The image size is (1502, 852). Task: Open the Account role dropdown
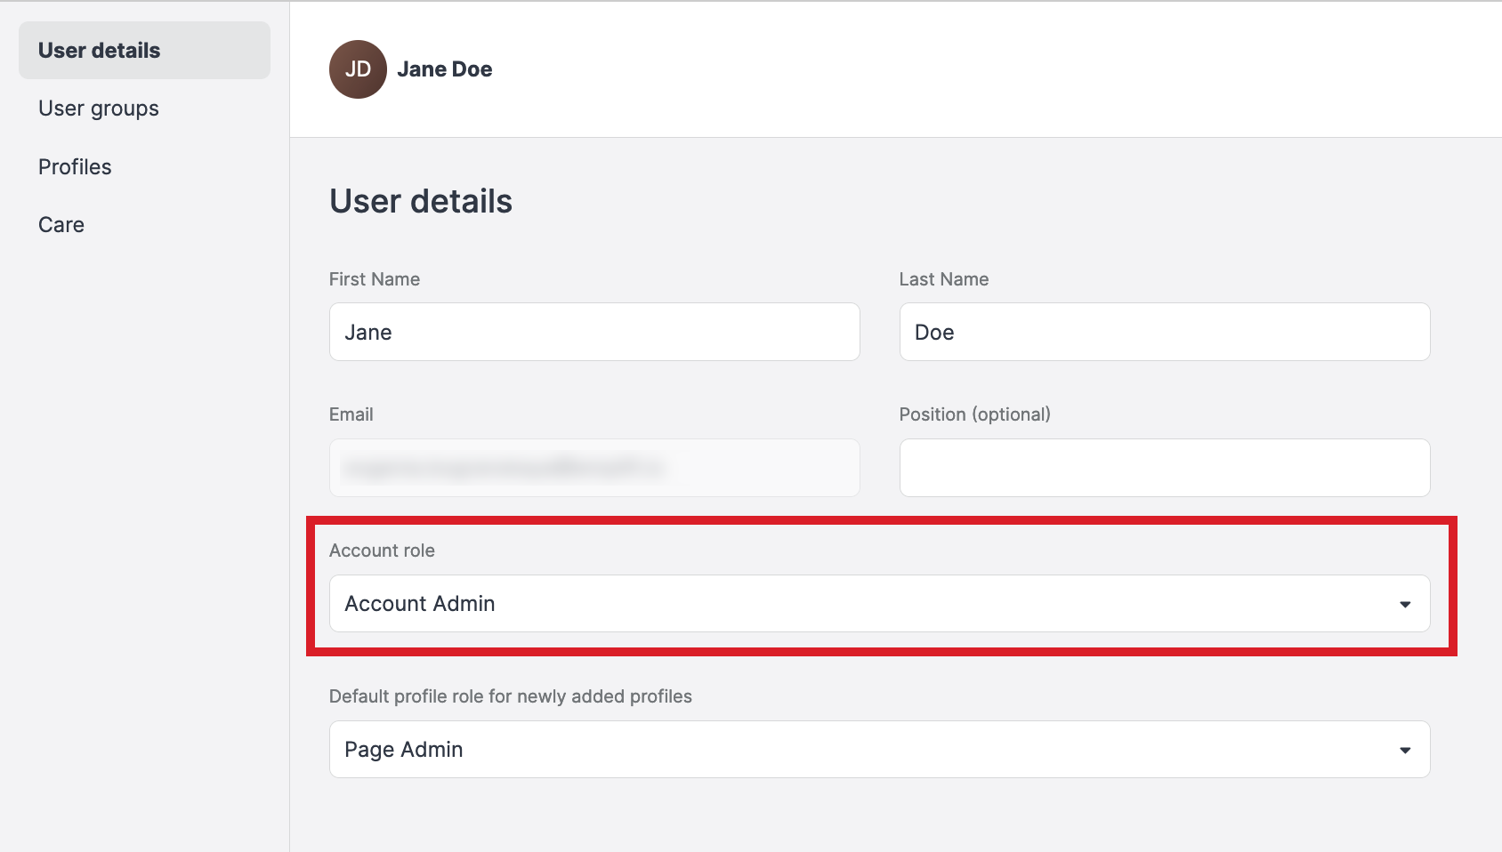tap(879, 603)
